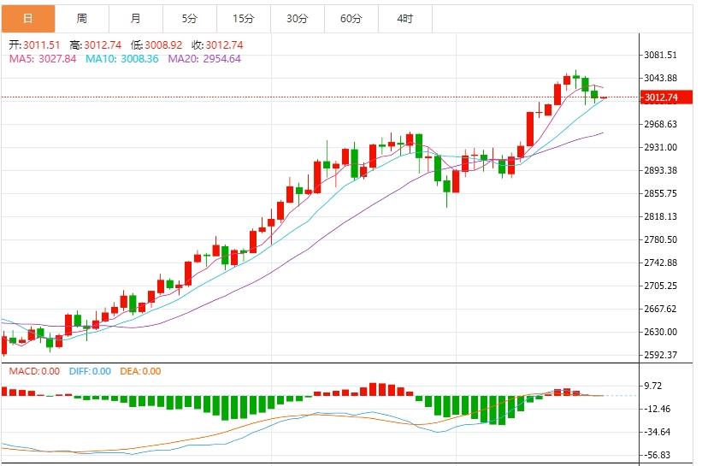This screenshot has width=702, height=466.
Task: Click the MA5 indicator label
Action: pos(43,59)
